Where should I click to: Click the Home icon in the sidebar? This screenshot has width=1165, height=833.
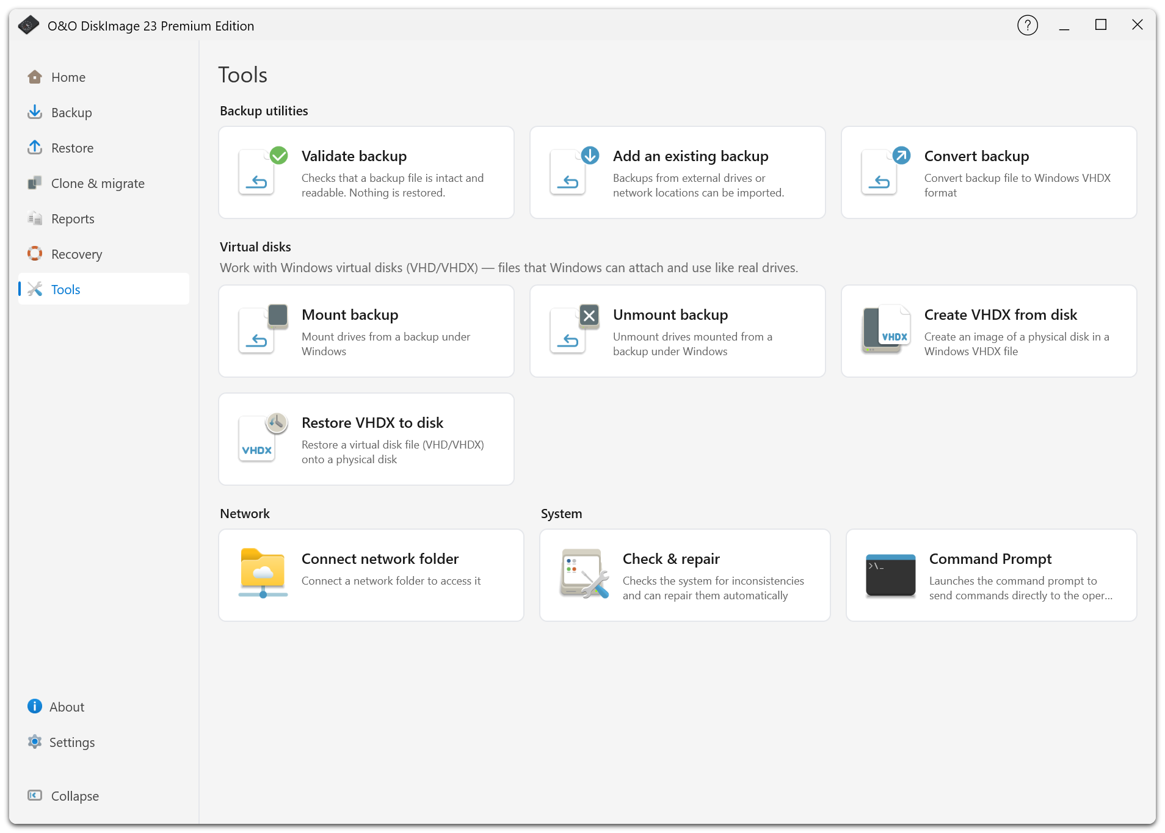pos(35,77)
